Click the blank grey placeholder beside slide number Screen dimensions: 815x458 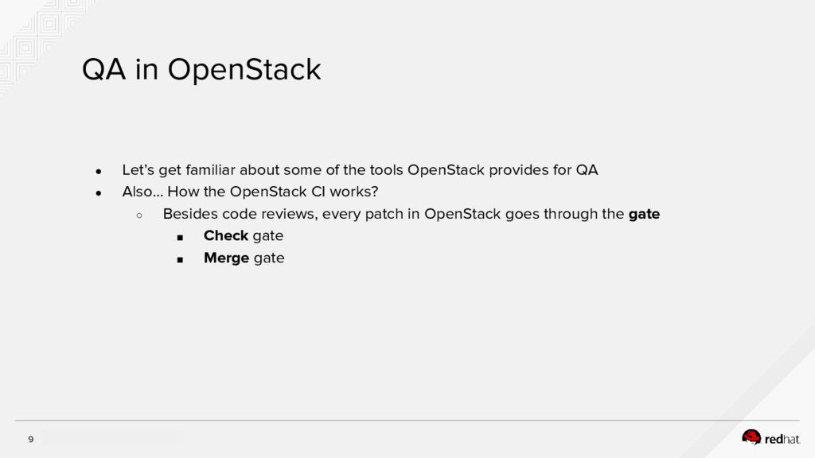pos(111,438)
